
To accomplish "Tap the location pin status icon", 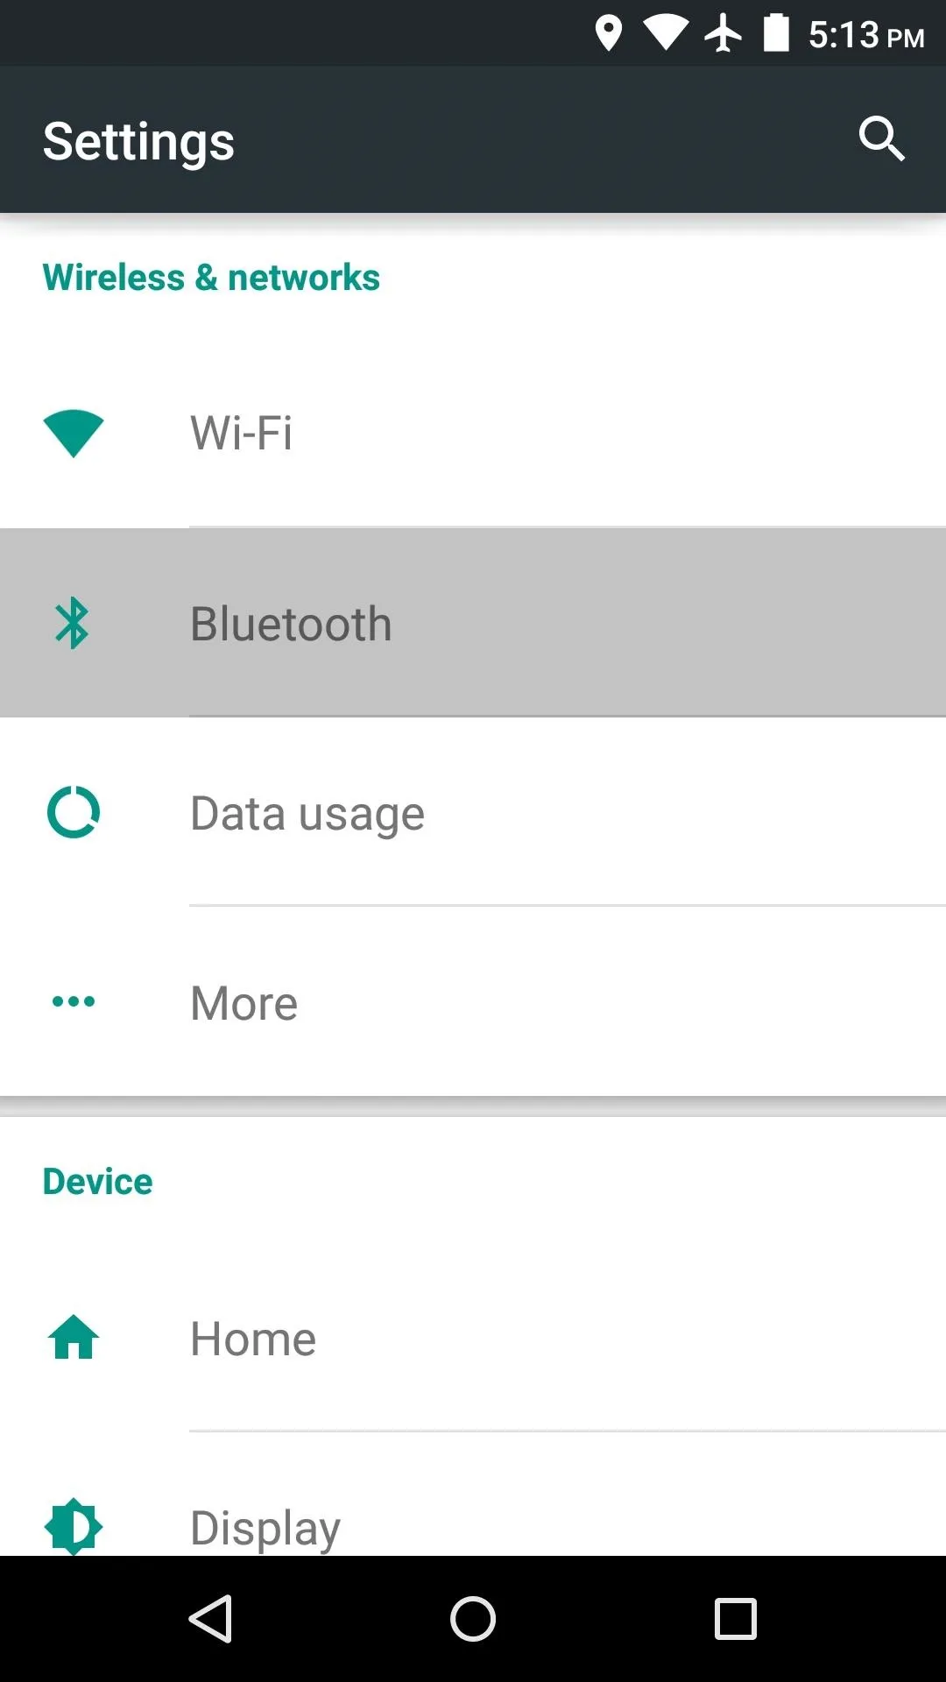I will click(x=609, y=34).
